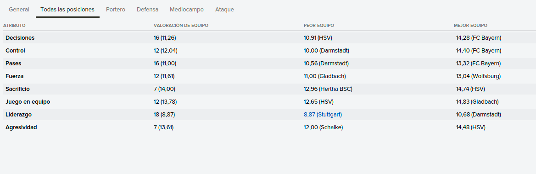
Task: Click the 8,87 (Stuttgart) link
Action: pyautogui.click(x=323, y=115)
